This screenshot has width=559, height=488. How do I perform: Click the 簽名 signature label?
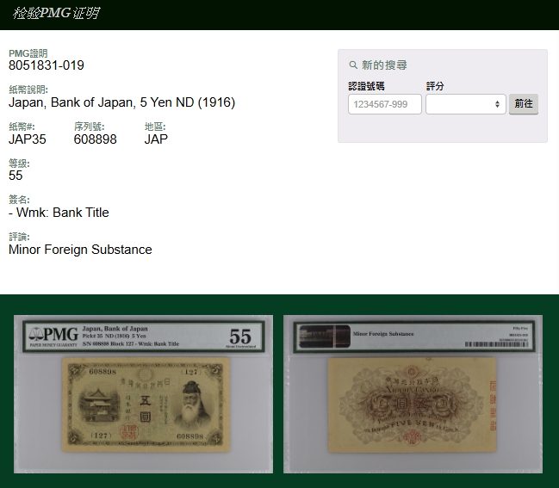point(19,200)
